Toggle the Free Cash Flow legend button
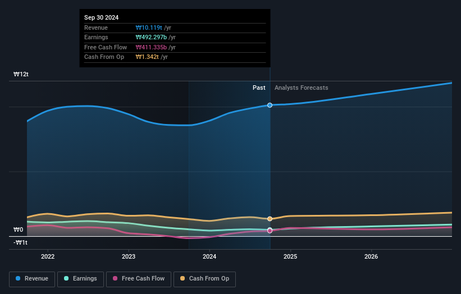This screenshot has height=294, width=461. coord(139,279)
